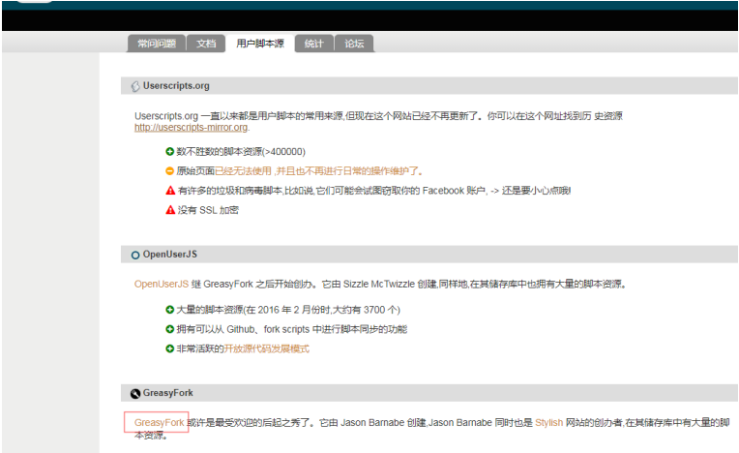The width and height of the screenshot is (739, 453).
Task: Follow the Stylish link
Action: 548,422
